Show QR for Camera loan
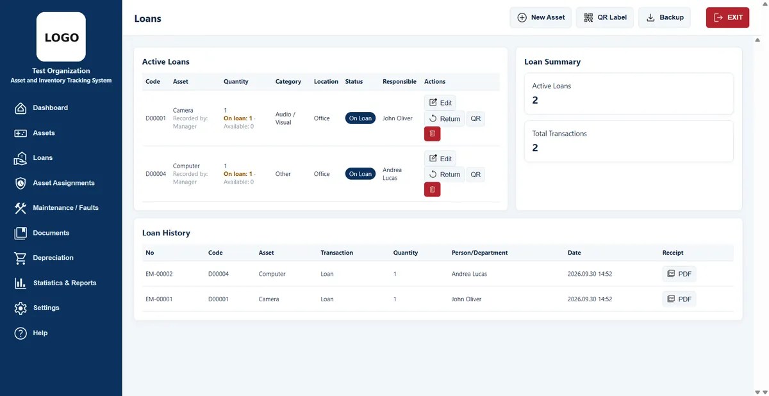 point(475,118)
